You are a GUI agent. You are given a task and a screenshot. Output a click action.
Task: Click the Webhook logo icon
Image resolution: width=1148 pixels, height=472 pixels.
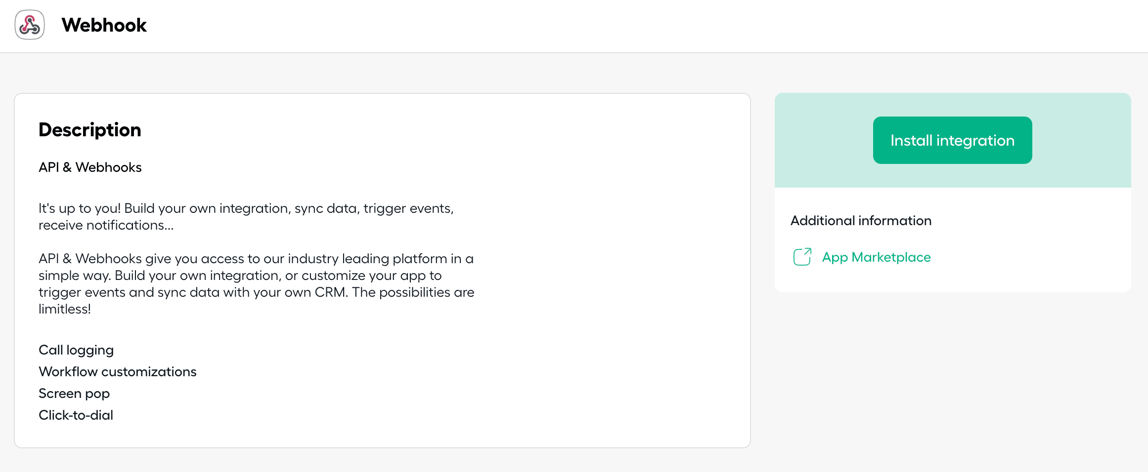(x=30, y=25)
